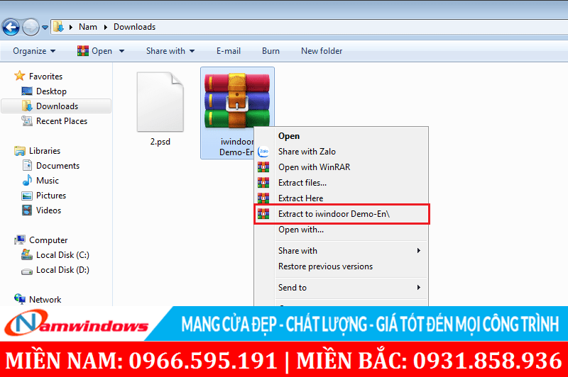Select Videos in Libraries

48,210
